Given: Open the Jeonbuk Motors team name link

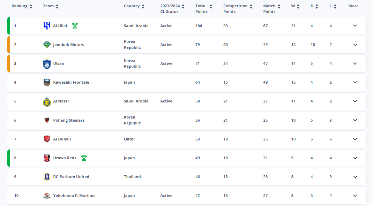Looking at the screenshot, I should (68, 45).
